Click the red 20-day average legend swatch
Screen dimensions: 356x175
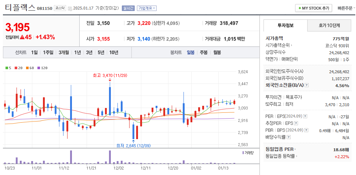point(16,68)
